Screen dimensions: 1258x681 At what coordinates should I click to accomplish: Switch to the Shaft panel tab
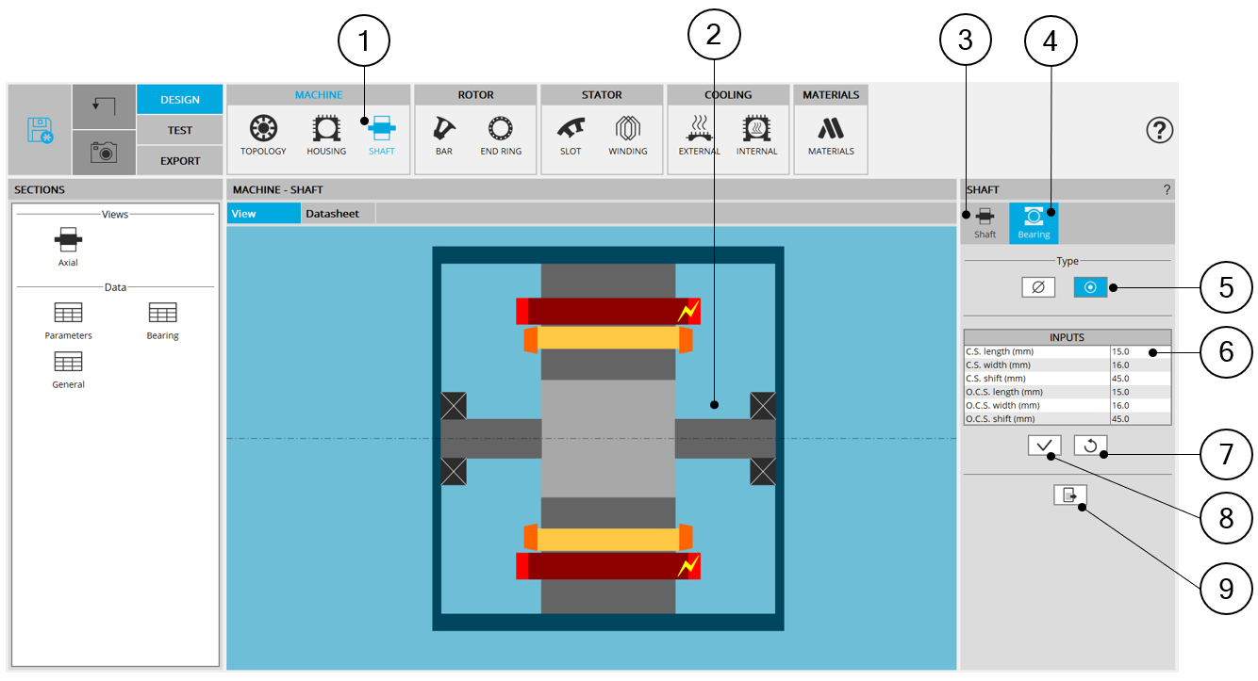click(985, 223)
